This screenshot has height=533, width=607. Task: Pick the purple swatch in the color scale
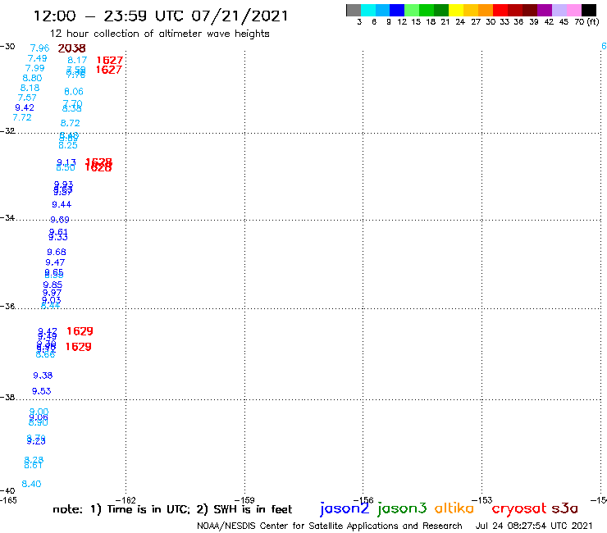545,10
